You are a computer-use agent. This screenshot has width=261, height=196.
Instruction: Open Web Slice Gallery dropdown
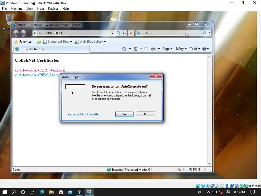pos(90,42)
